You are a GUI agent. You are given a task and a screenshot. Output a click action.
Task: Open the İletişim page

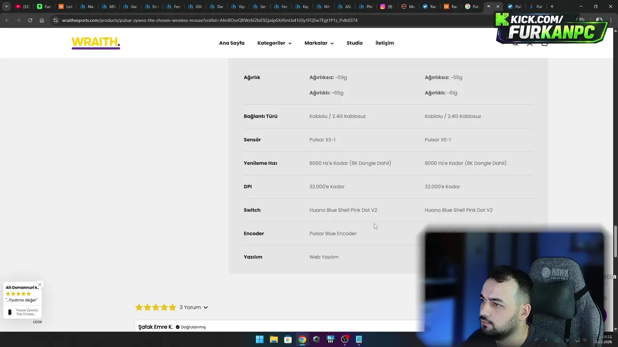[x=385, y=43]
